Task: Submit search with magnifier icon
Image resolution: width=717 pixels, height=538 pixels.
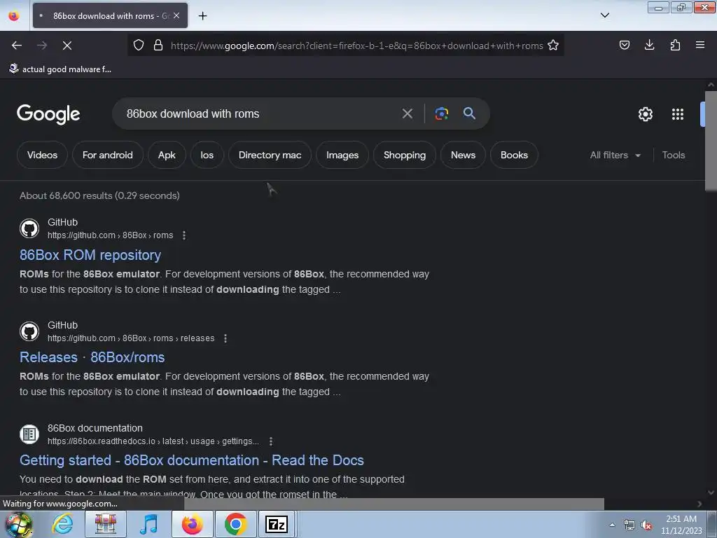Action: (x=469, y=113)
